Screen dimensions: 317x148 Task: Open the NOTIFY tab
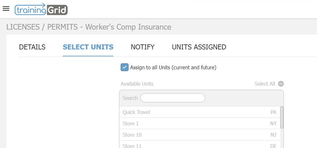(x=143, y=47)
